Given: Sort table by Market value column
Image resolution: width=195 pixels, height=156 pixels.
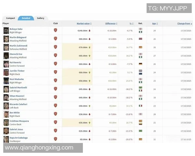Looking at the screenshot, I should 84,23.
